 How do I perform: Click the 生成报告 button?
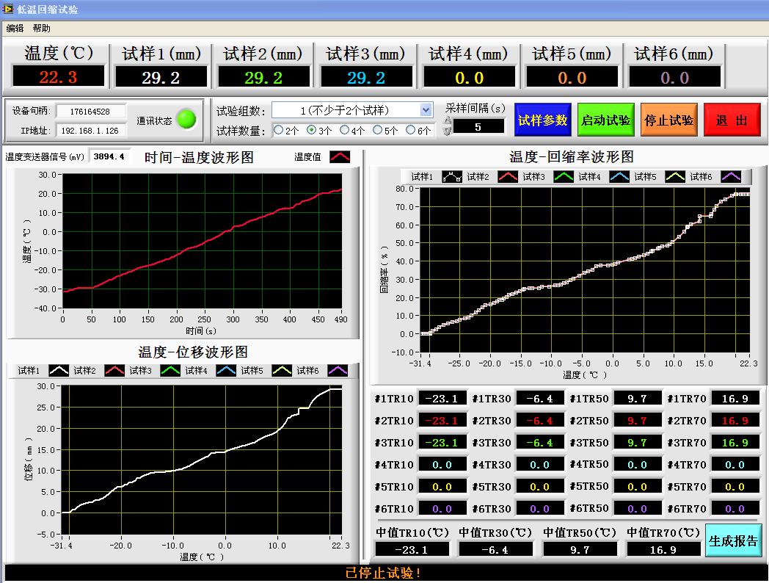733,541
